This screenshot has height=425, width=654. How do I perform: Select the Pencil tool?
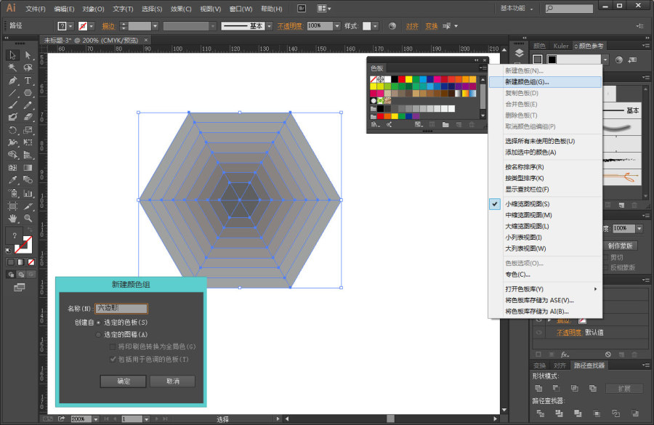click(28, 105)
